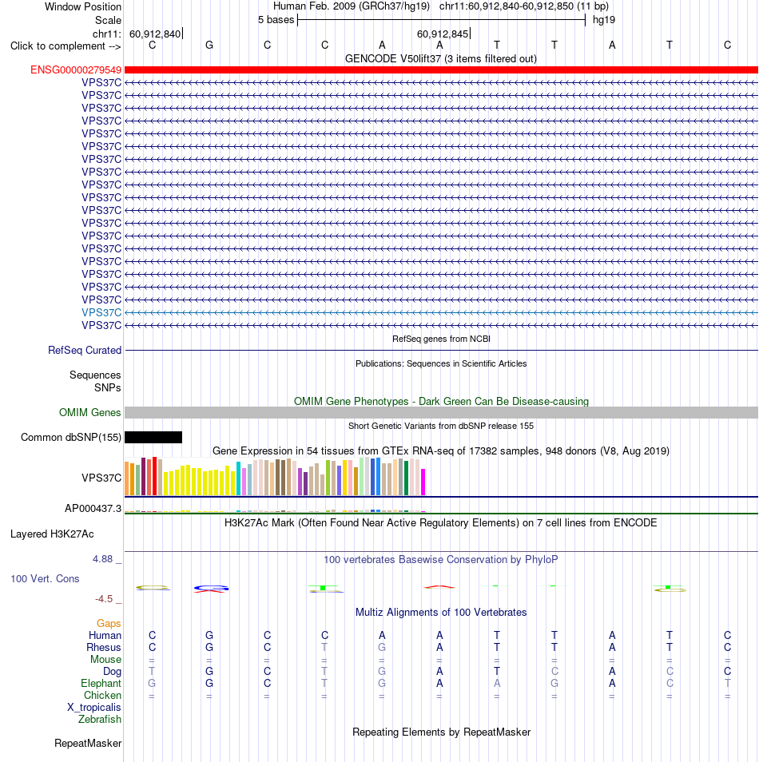Screen dimensions: 759x762
Task: Click the hg19 label beside scale bar
Action: tap(604, 20)
